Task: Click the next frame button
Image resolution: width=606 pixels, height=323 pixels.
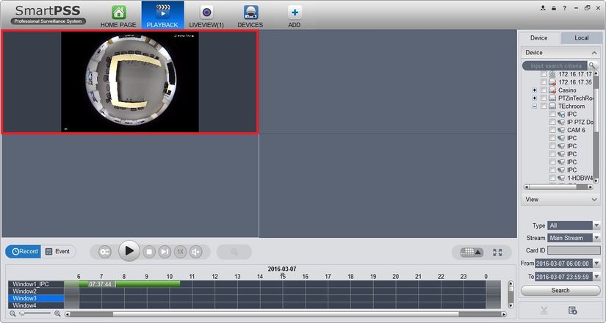Action: 165,252
